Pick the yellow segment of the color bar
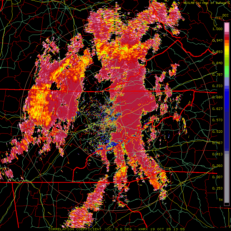The image size is (231, 231). (x=227, y=50)
